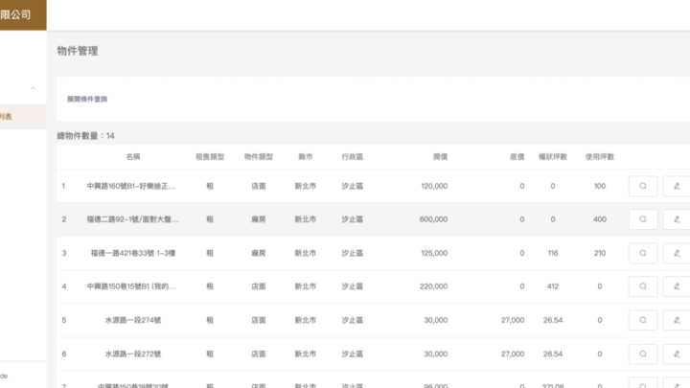Click magnifier icon for 福德一路421巷33號 row
The image size is (690, 388).
coord(643,253)
